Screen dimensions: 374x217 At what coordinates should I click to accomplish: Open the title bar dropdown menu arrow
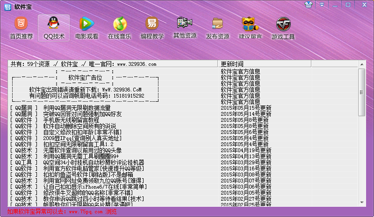click(322, 5)
